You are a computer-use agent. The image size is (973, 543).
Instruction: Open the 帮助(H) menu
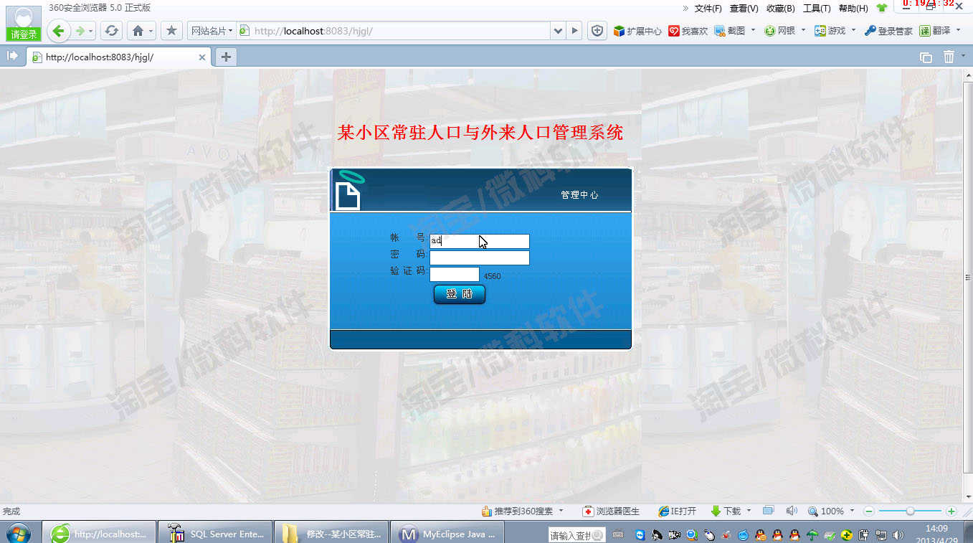coord(853,9)
